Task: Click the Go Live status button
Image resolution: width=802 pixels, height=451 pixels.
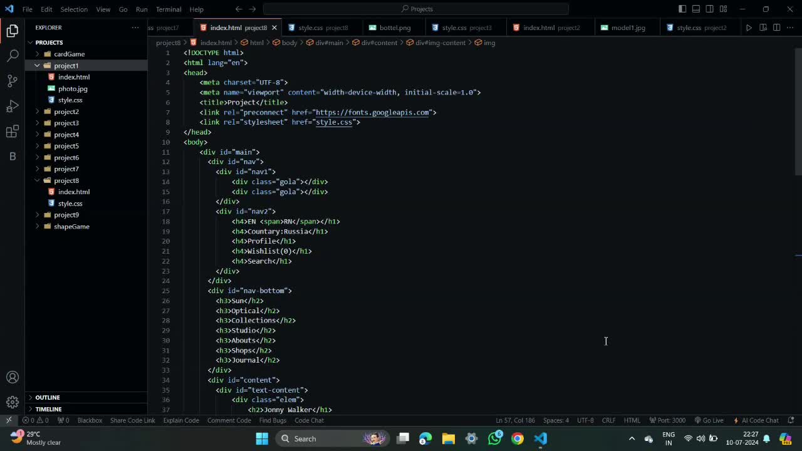Action: pyautogui.click(x=709, y=420)
